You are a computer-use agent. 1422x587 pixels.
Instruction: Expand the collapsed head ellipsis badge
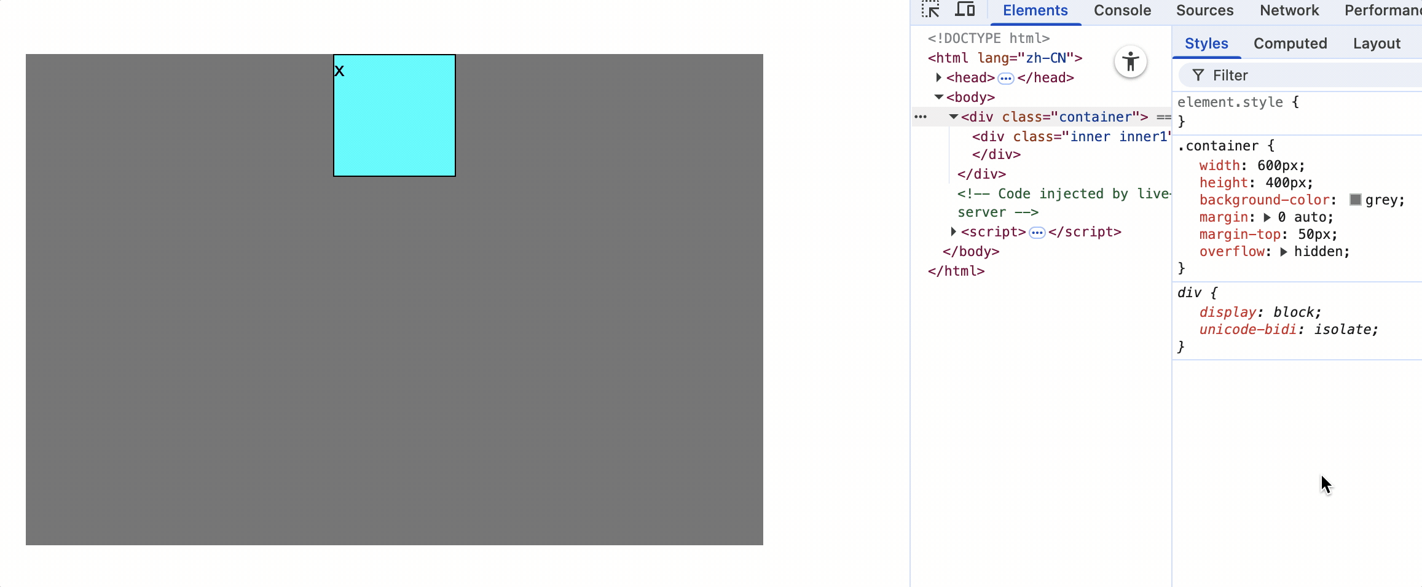click(x=1006, y=78)
